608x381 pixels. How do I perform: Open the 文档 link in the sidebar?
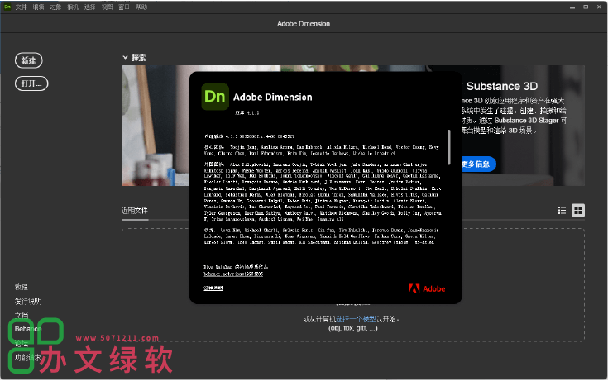[x=22, y=316]
